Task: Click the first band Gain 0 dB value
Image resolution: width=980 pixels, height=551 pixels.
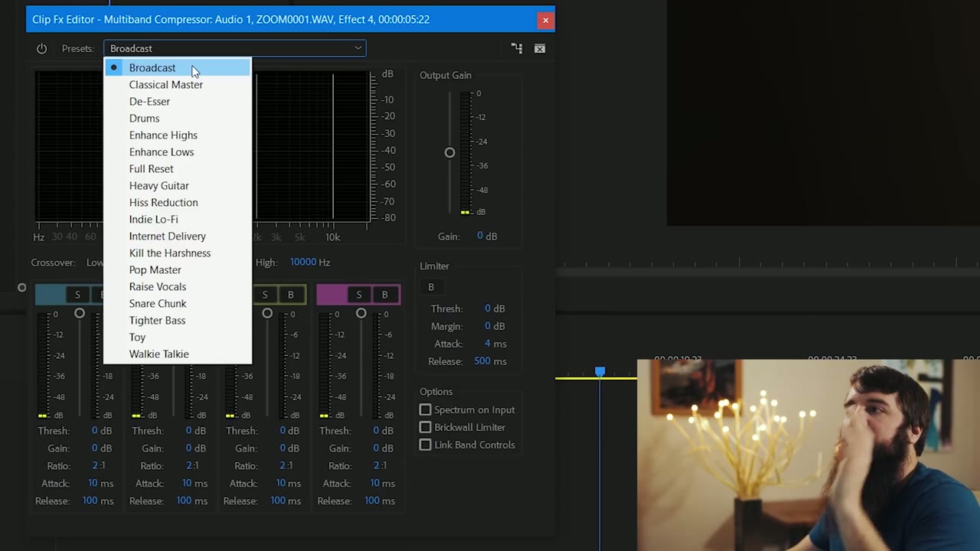Action: (x=102, y=448)
